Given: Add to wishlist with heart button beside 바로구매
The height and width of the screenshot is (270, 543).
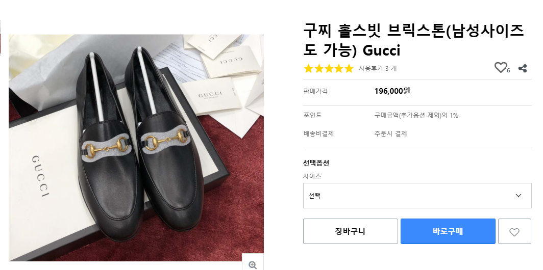Looking at the screenshot, I should point(514,232).
